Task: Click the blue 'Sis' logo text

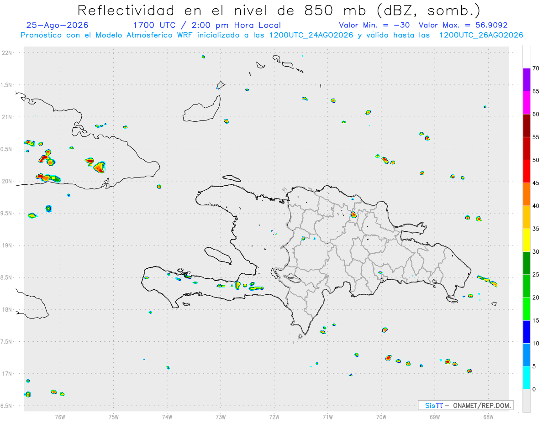Action: click(431, 405)
